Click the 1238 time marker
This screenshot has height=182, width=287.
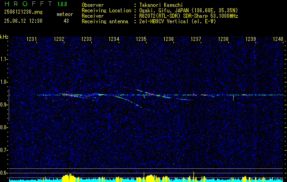pyautogui.click(x=223, y=39)
